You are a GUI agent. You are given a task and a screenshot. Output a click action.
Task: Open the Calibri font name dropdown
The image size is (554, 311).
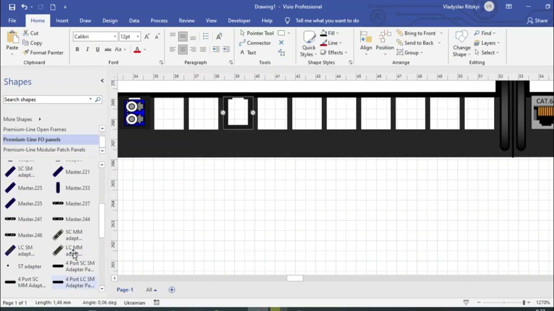tap(115, 37)
